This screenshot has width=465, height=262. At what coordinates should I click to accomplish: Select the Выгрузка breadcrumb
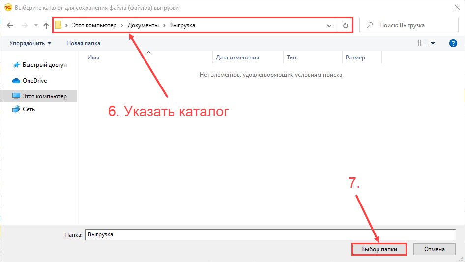click(182, 25)
